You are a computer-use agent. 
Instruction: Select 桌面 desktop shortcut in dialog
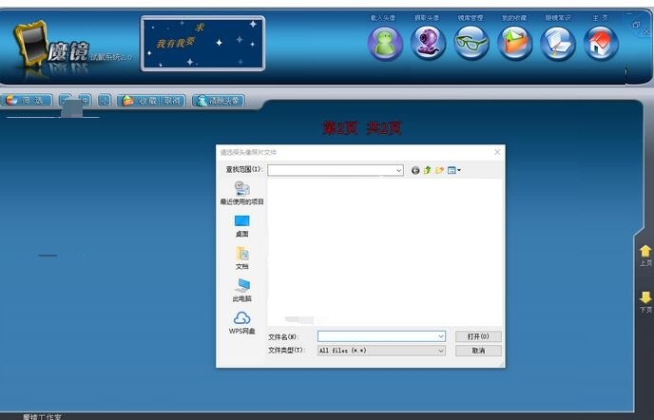click(x=241, y=226)
